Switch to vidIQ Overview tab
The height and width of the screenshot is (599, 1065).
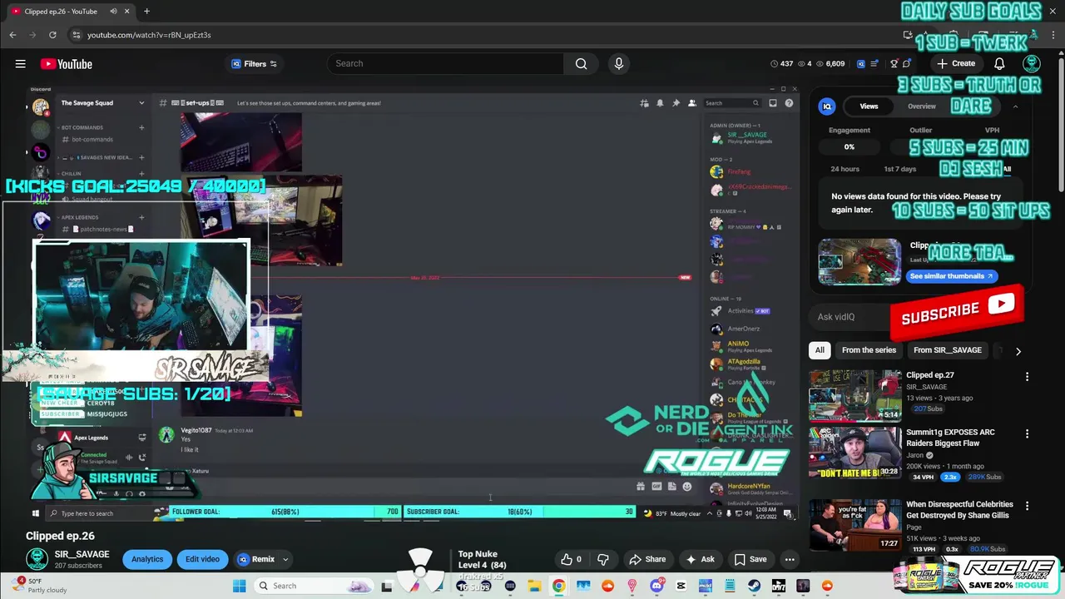click(921, 106)
